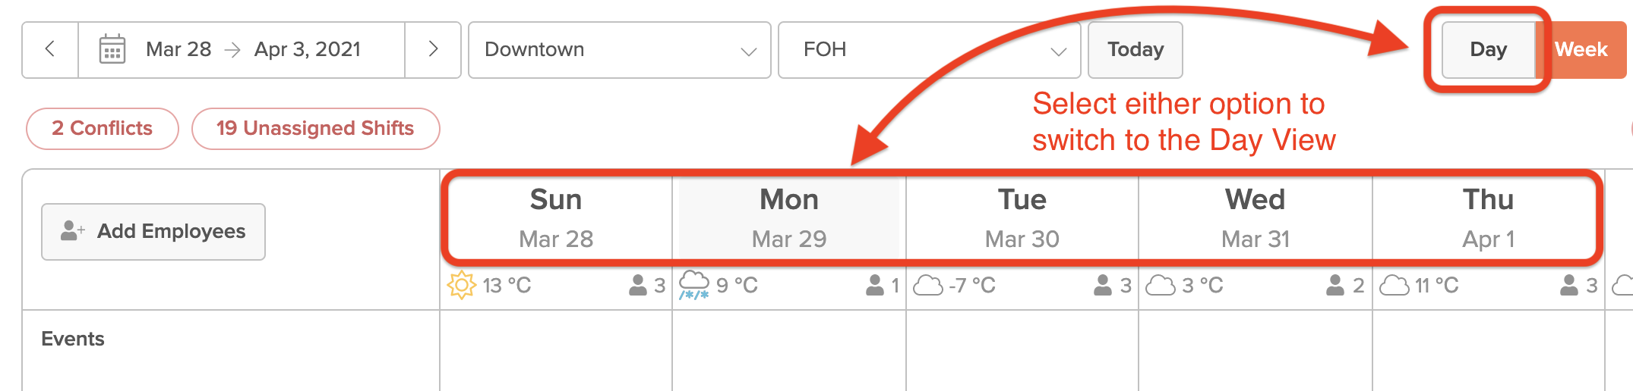
Task: Click the sunny weather icon for Sunday
Action: click(461, 286)
